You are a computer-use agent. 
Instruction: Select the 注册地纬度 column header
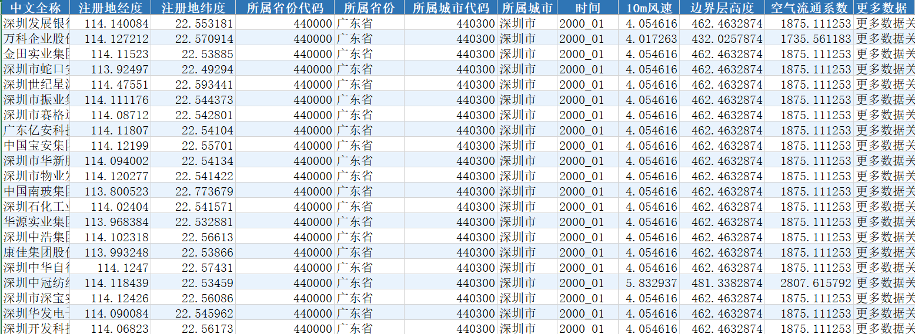point(193,8)
